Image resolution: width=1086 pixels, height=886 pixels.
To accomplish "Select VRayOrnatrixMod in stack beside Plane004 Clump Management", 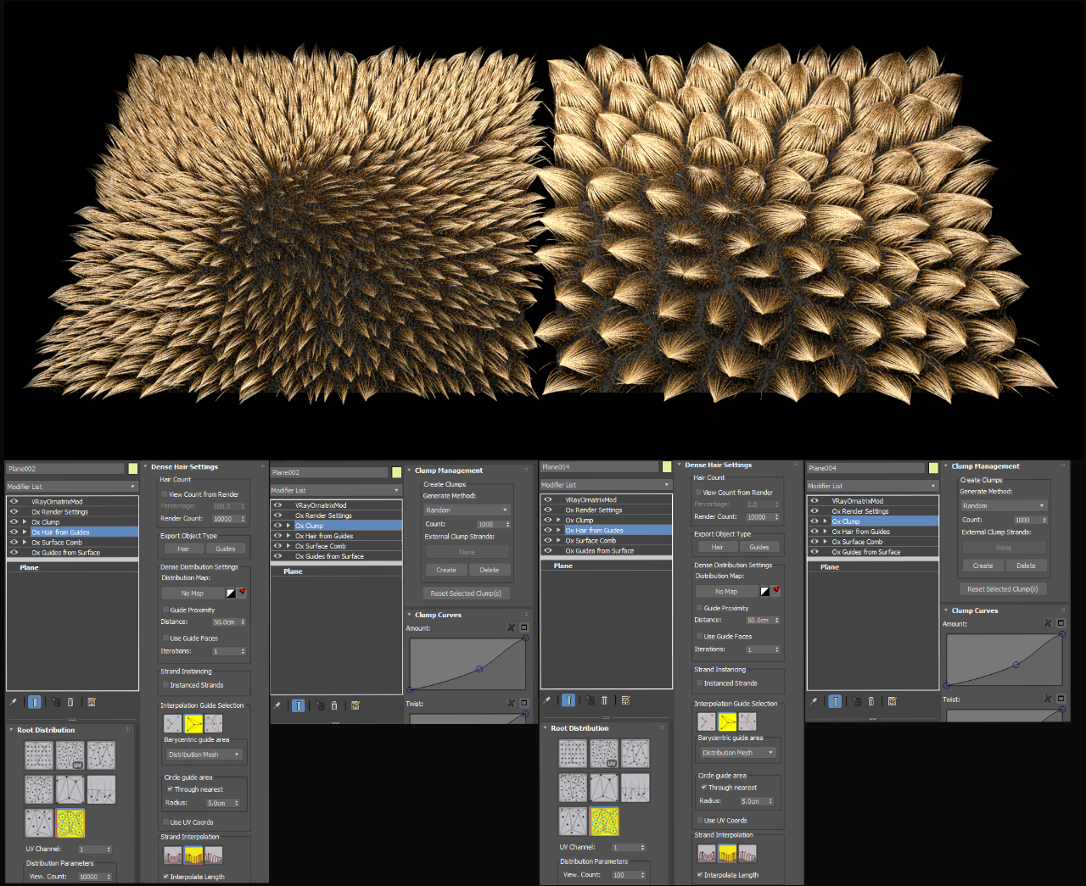I will coord(857,501).
